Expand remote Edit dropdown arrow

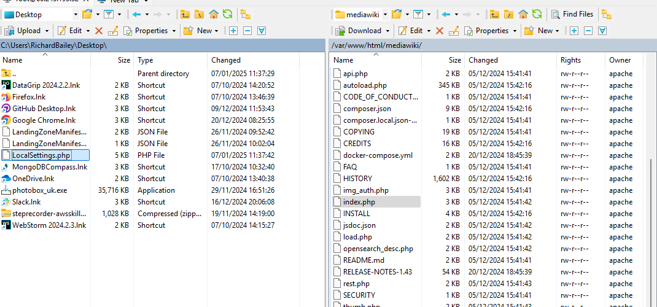tap(429, 31)
